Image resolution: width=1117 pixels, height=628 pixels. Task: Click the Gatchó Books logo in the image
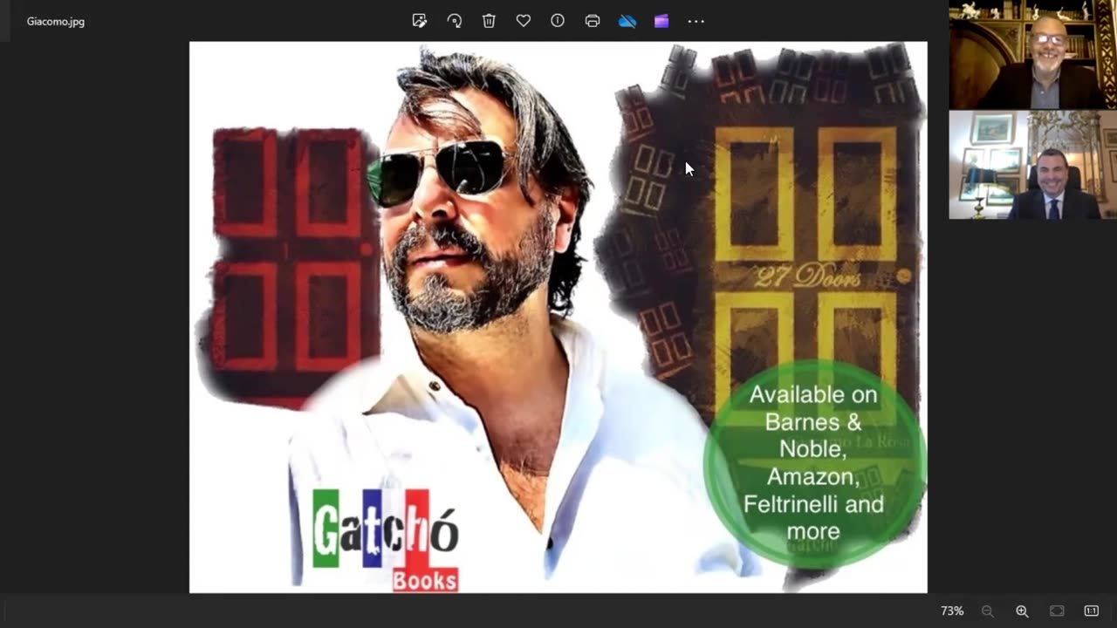pyautogui.click(x=386, y=540)
